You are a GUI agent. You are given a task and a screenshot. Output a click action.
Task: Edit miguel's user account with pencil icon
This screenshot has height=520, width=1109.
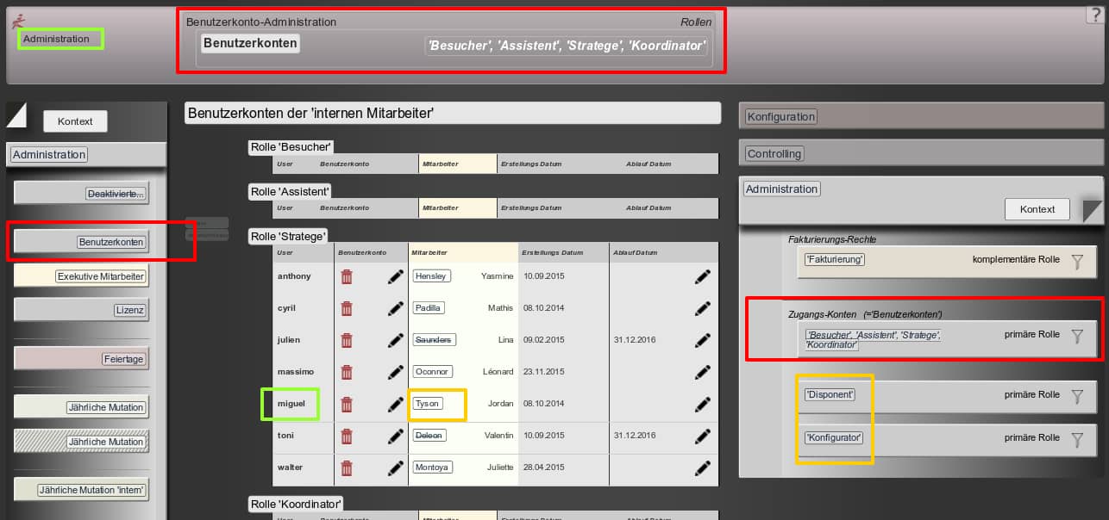(396, 404)
